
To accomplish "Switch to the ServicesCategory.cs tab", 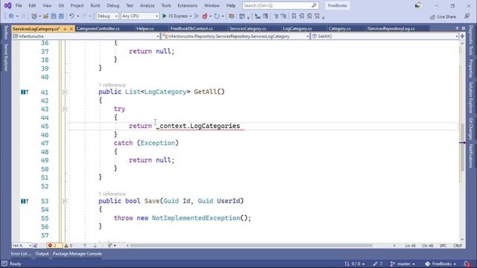I will (248, 28).
